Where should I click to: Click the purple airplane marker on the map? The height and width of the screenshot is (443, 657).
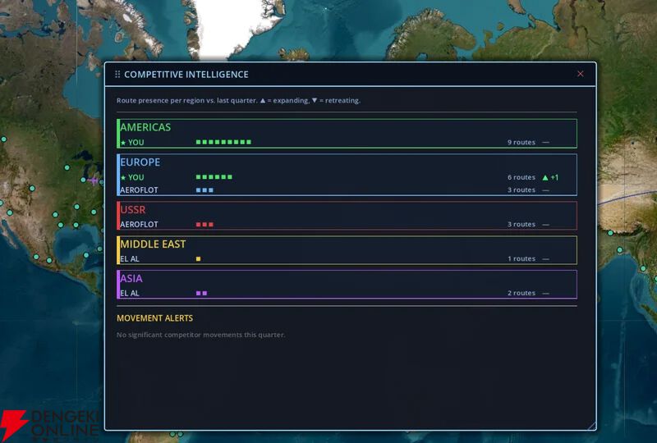tap(94, 180)
